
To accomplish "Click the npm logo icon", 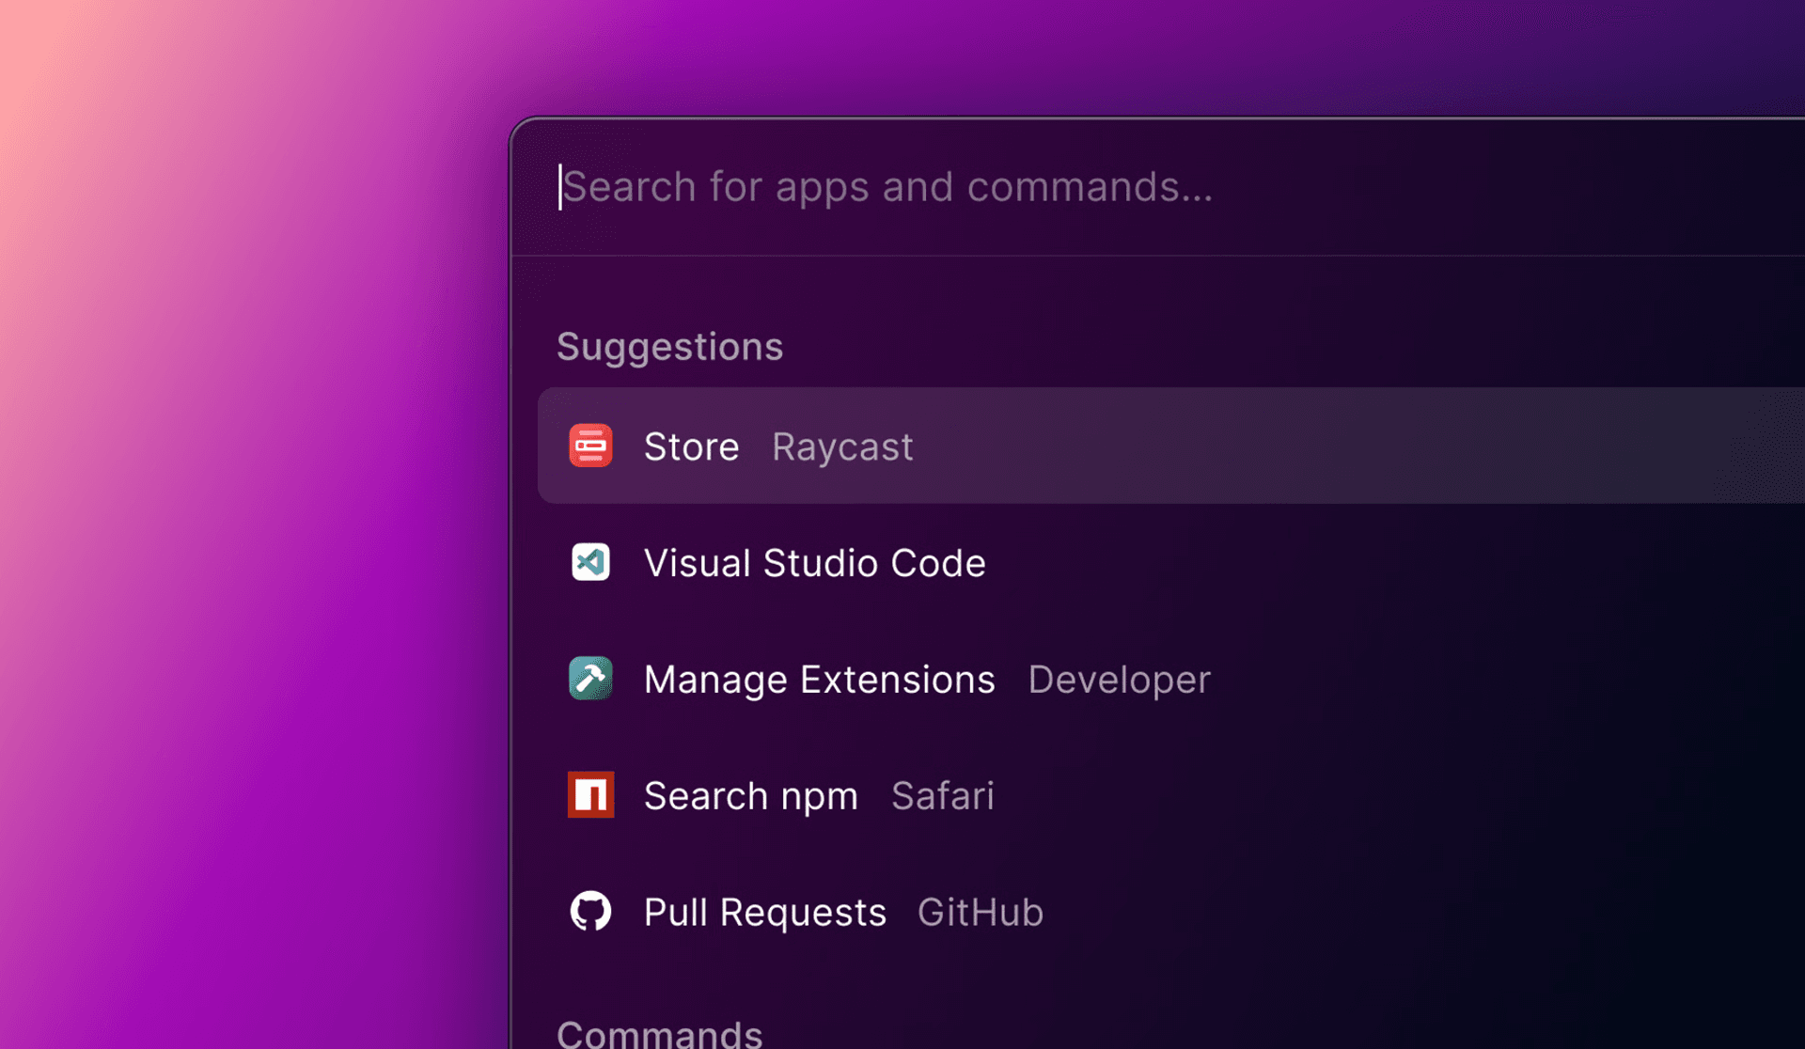I will (x=590, y=794).
